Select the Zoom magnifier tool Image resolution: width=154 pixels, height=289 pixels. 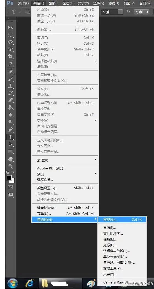click(x=10, y=166)
